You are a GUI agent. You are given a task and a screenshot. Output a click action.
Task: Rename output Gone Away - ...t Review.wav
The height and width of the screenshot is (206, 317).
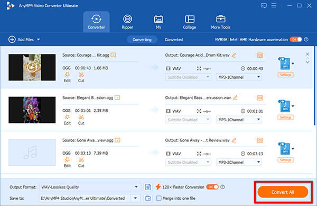pos(234,140)
